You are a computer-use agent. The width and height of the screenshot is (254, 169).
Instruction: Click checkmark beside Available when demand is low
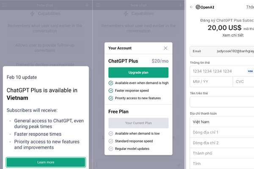click(111, 134)
